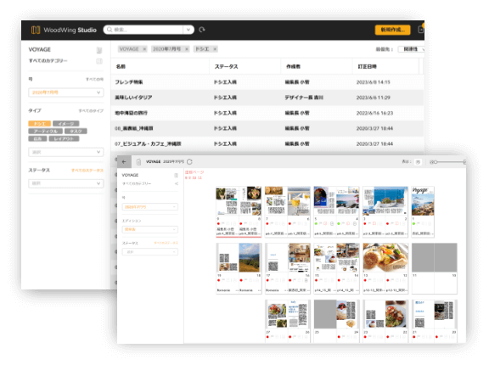Click the back arrow in publication overview

[x=124, y=162]
